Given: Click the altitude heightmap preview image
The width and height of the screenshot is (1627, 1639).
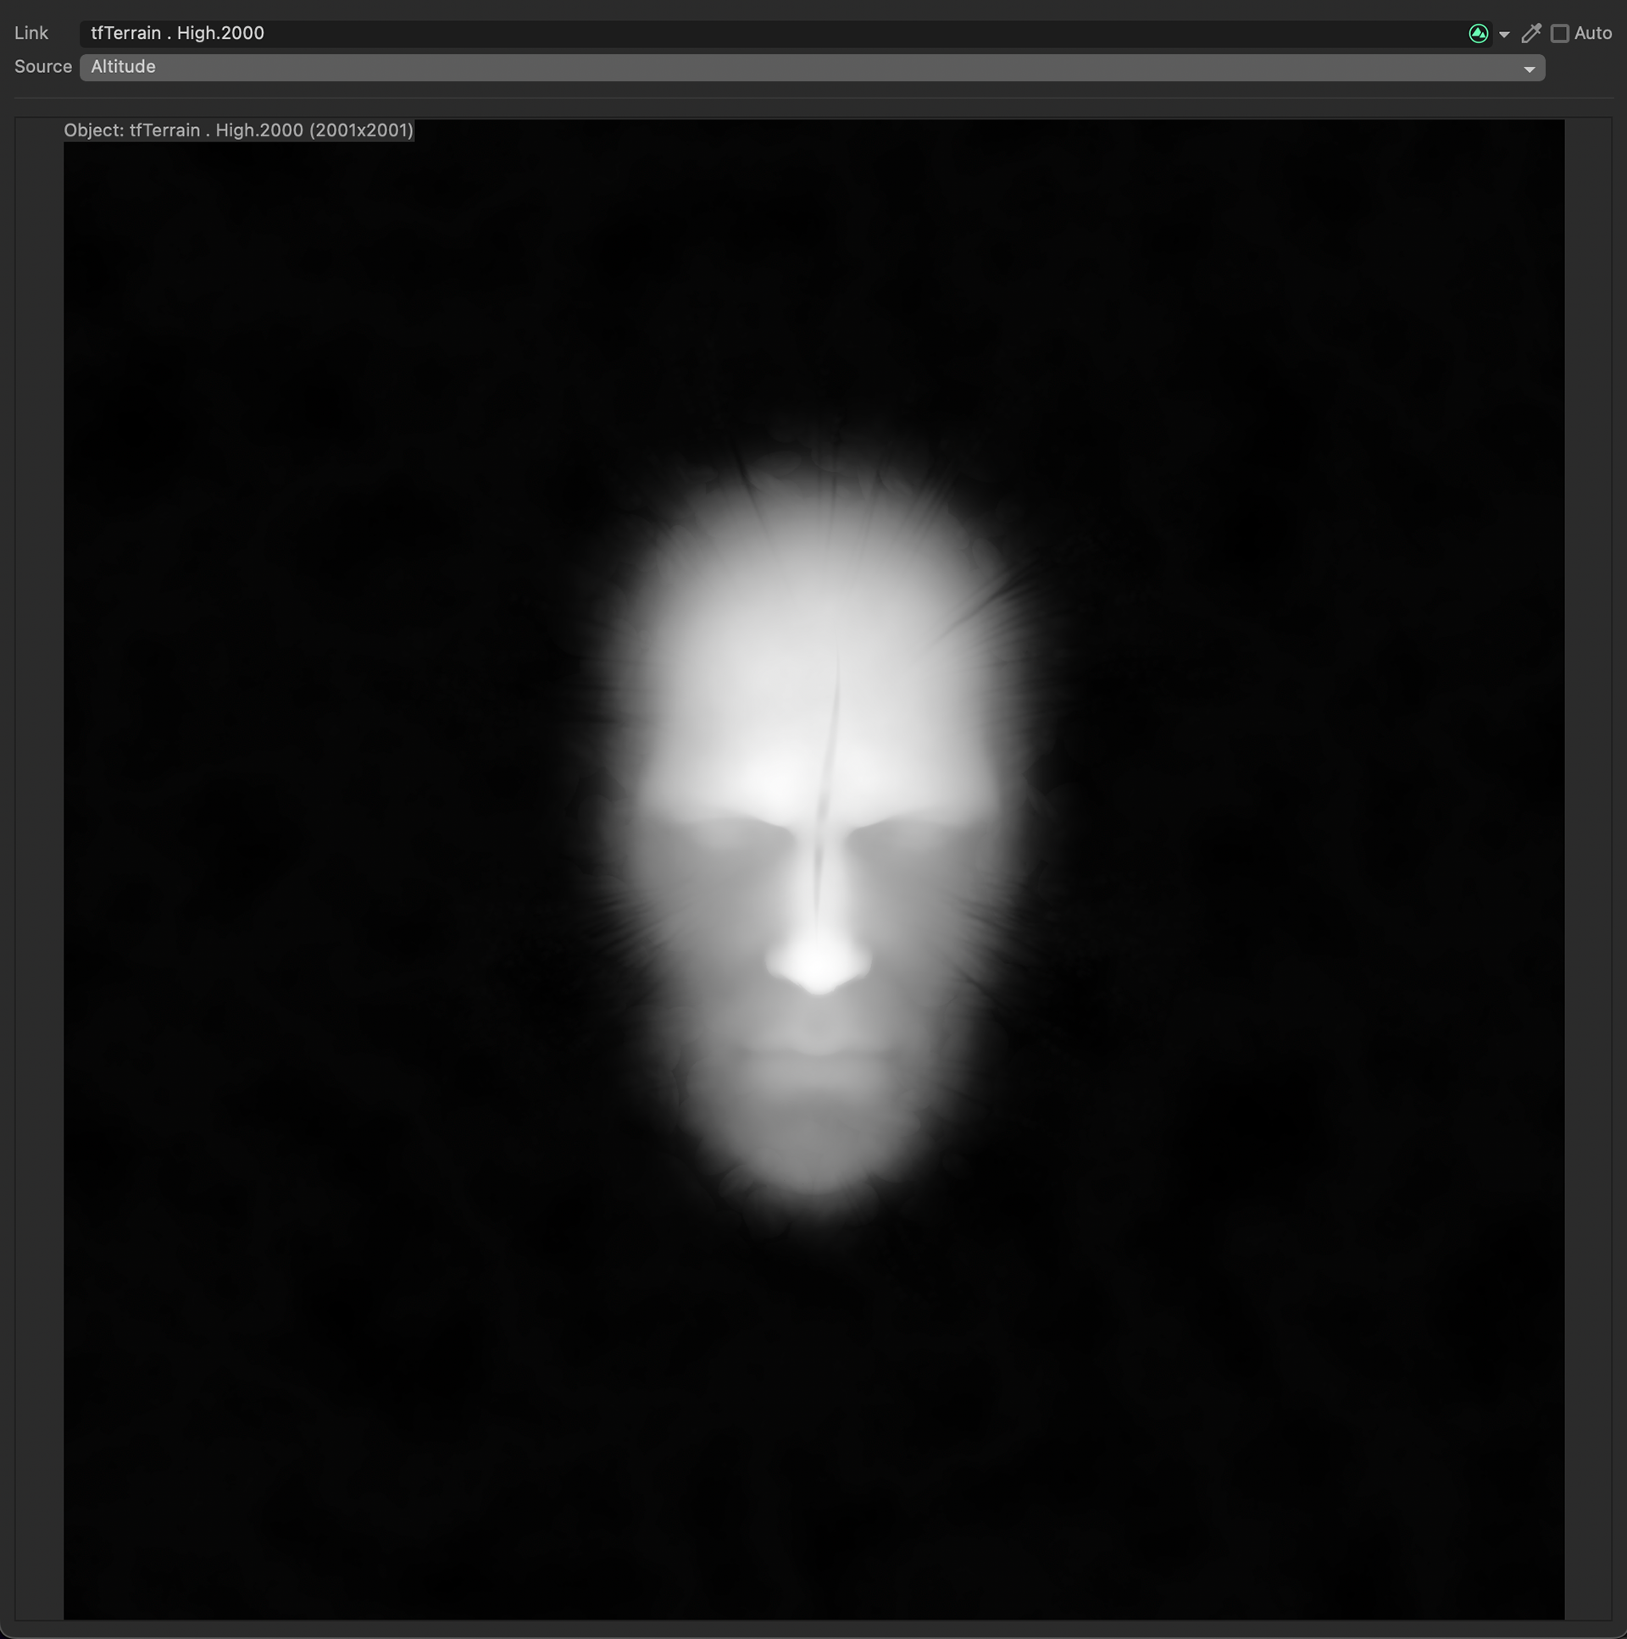Looking at the screenshot, I should click(814, 869).
